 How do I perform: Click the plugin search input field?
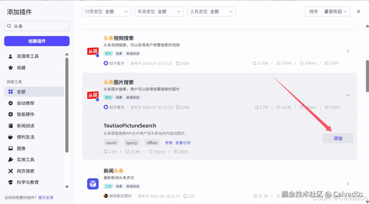coord(37,26)
